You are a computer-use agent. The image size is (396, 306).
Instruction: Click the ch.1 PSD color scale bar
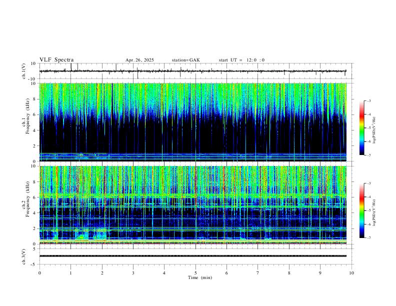click(361, 128)
